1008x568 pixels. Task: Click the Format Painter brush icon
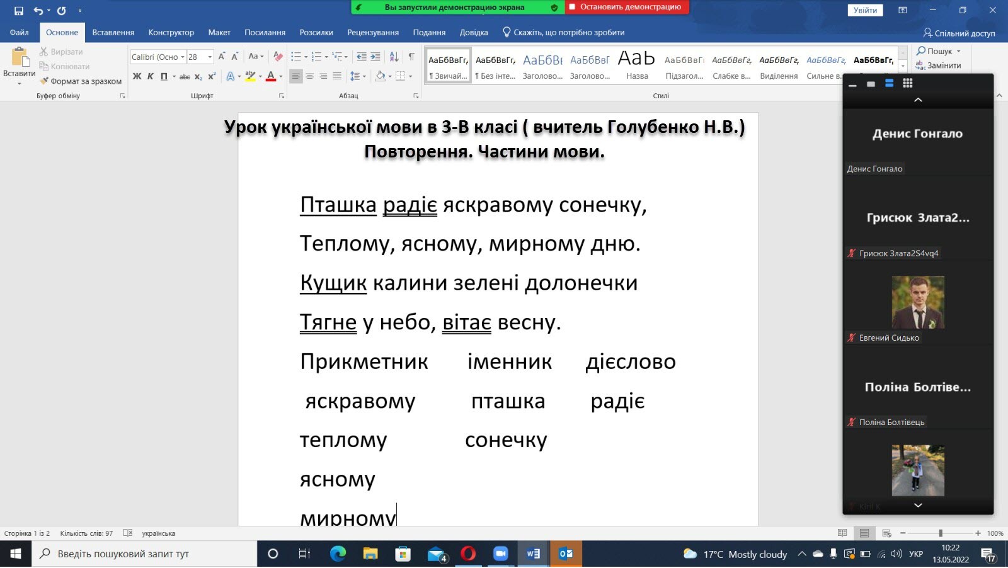[44, 81]
